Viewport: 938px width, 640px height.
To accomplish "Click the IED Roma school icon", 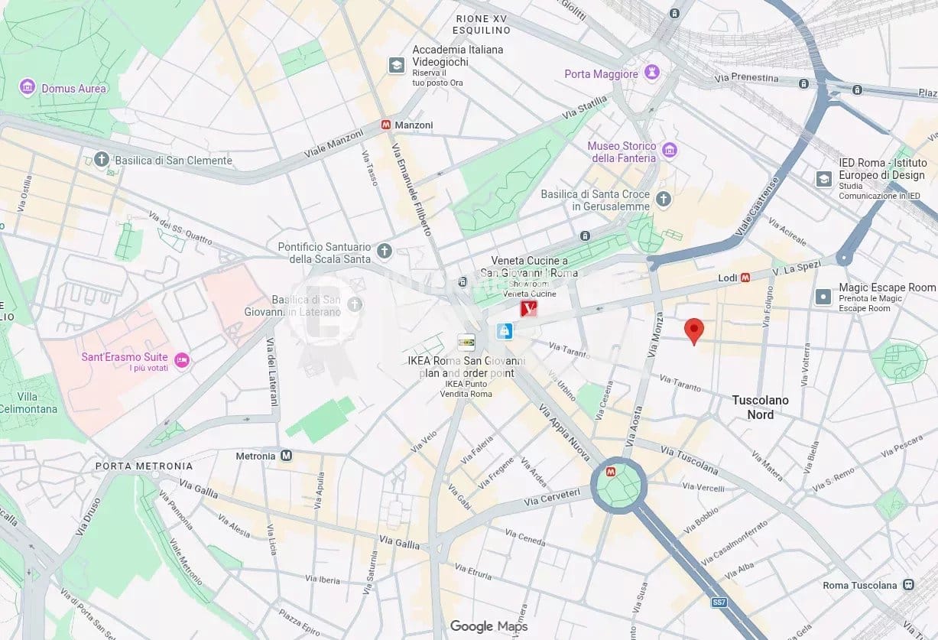I will [x=823, y=179].
